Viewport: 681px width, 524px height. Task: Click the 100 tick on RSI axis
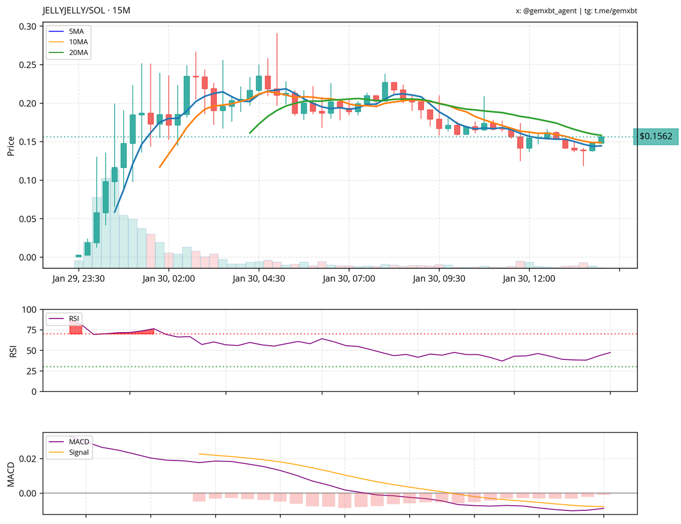click(30, 310)
